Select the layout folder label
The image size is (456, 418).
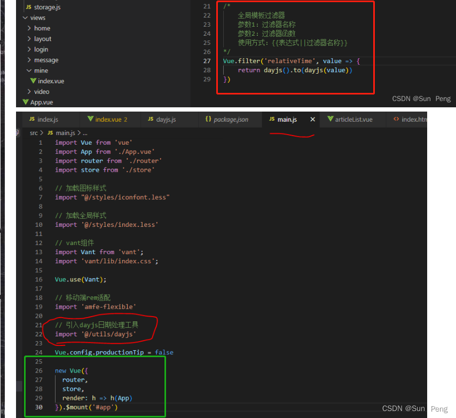pyautogui.click(x=43, y=39)
